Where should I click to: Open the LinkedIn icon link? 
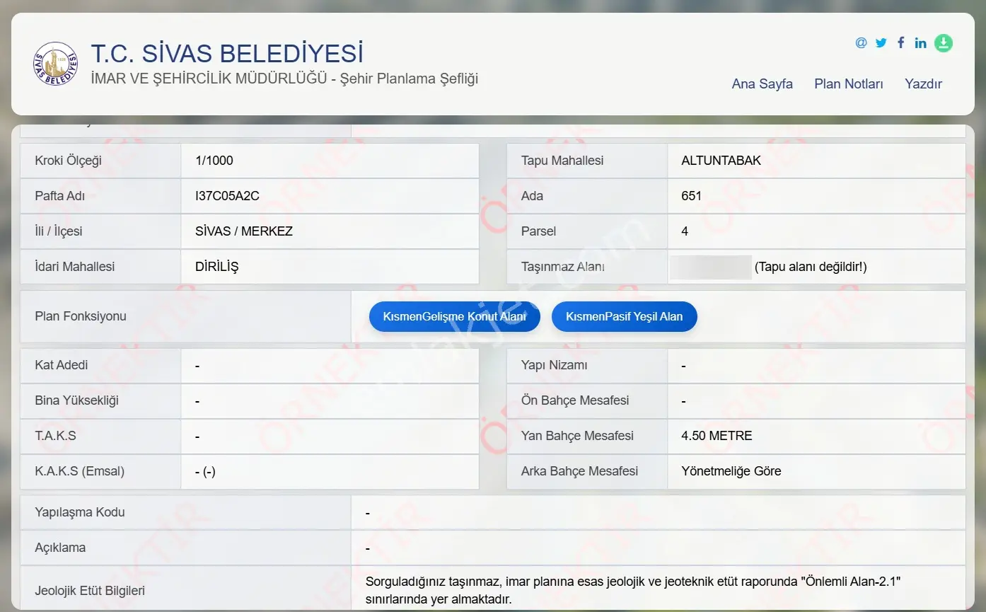(x=920, y=42)
